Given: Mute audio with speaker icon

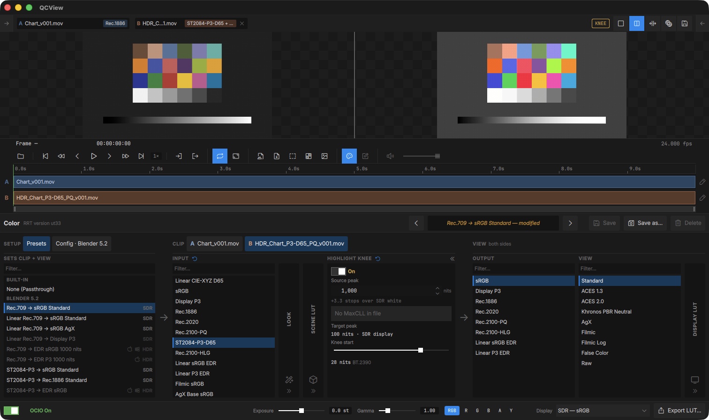Looking at the screenshot, I should click(x=390, y=156).
